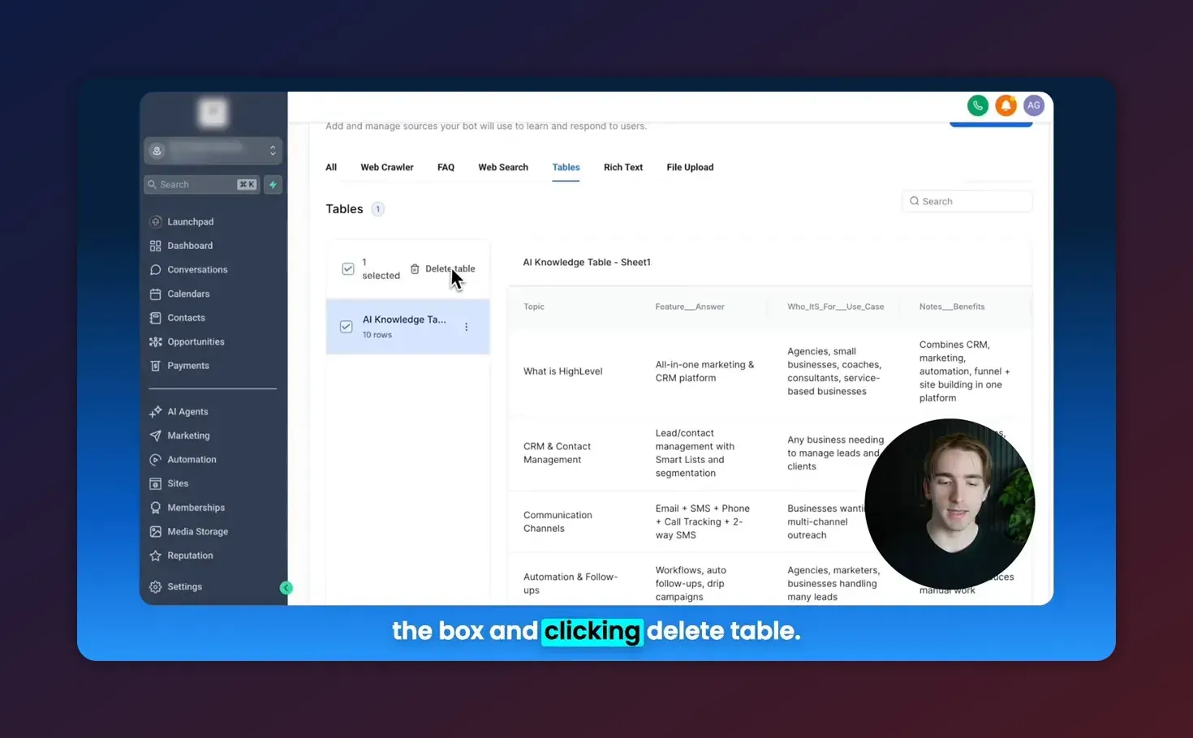The width and height of the screenshot is (1193, 738).
Task: Collapse the sidebar with green arrow
Action: pyautogui.click(x=286, y=588)
